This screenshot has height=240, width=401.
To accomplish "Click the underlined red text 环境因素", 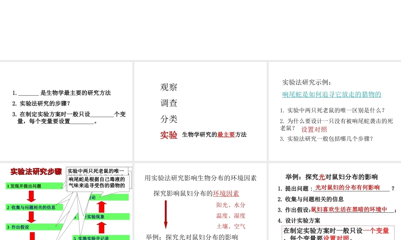I will click(x=226, y=194).
